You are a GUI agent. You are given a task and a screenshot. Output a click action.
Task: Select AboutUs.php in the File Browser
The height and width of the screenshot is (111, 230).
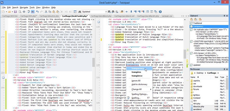199,106
